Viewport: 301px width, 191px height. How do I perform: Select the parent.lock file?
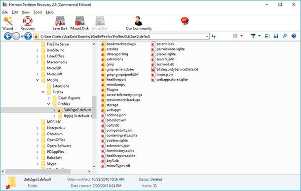(163, 44)
